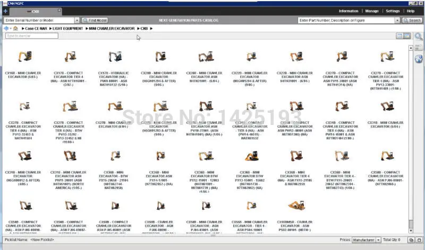The height and width of the screenshot is (250, 425).
Task: Switch to list view icon
Action: tap(399, 36)
